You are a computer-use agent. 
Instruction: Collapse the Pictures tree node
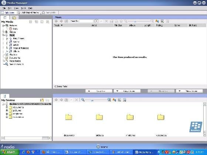pyautogui.click(x=3, y=25)
